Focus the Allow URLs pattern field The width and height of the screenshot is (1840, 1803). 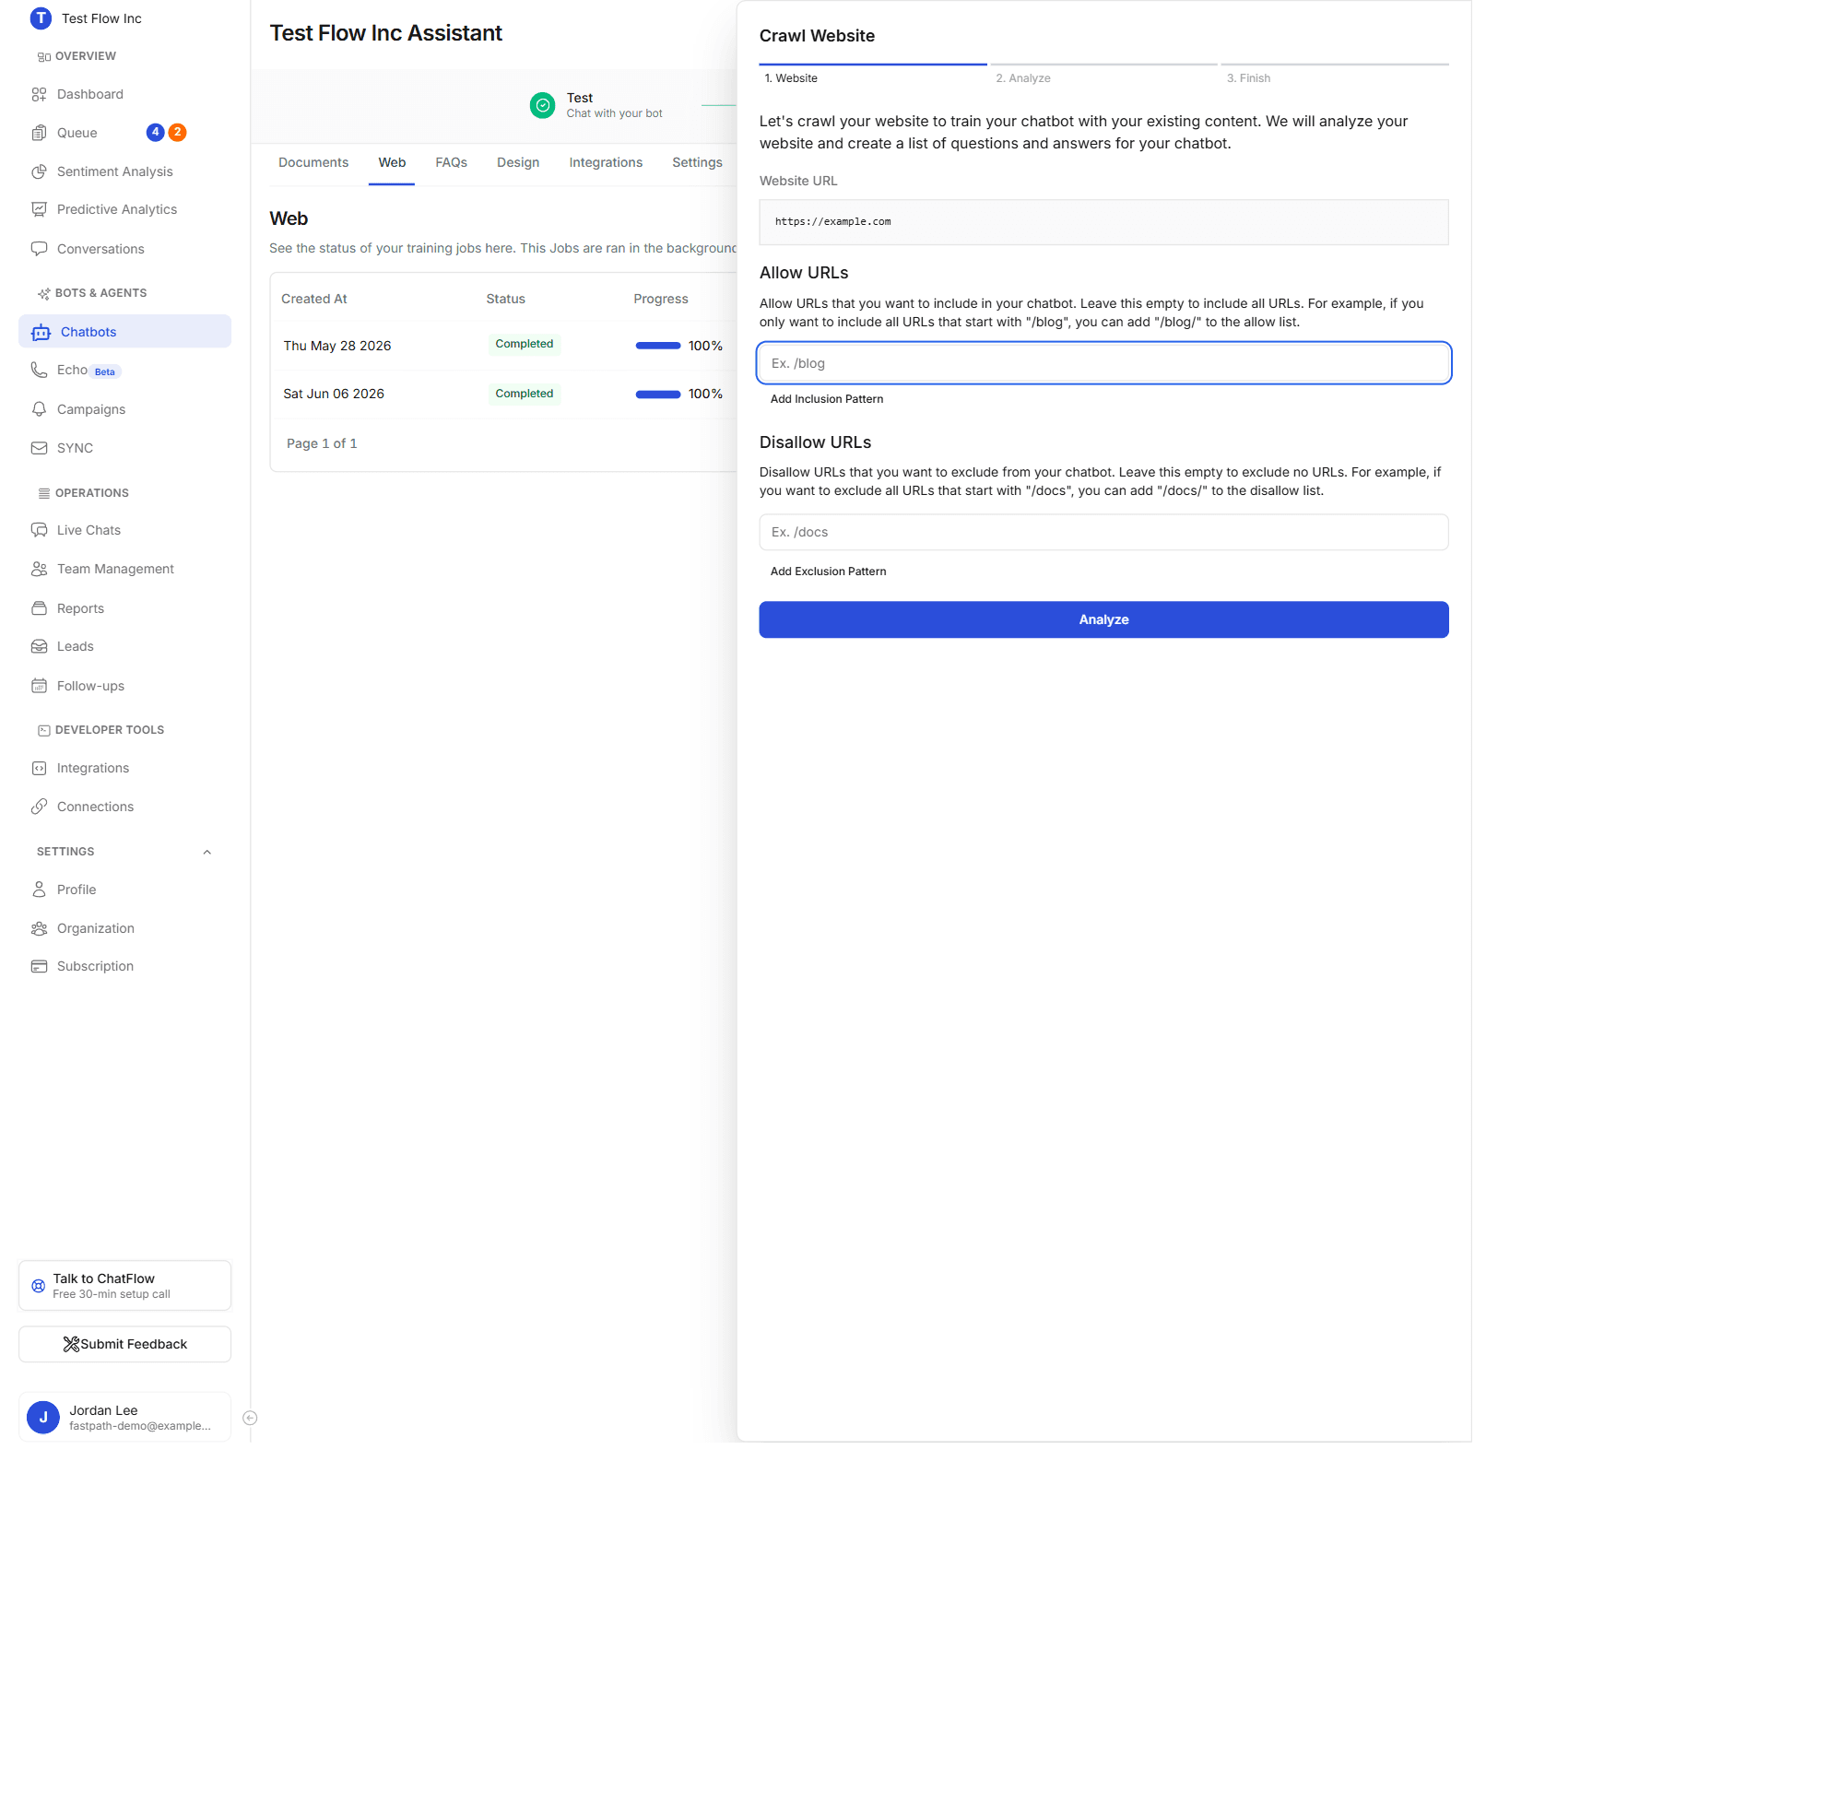pyautogui.click(x=1103, y=362)
